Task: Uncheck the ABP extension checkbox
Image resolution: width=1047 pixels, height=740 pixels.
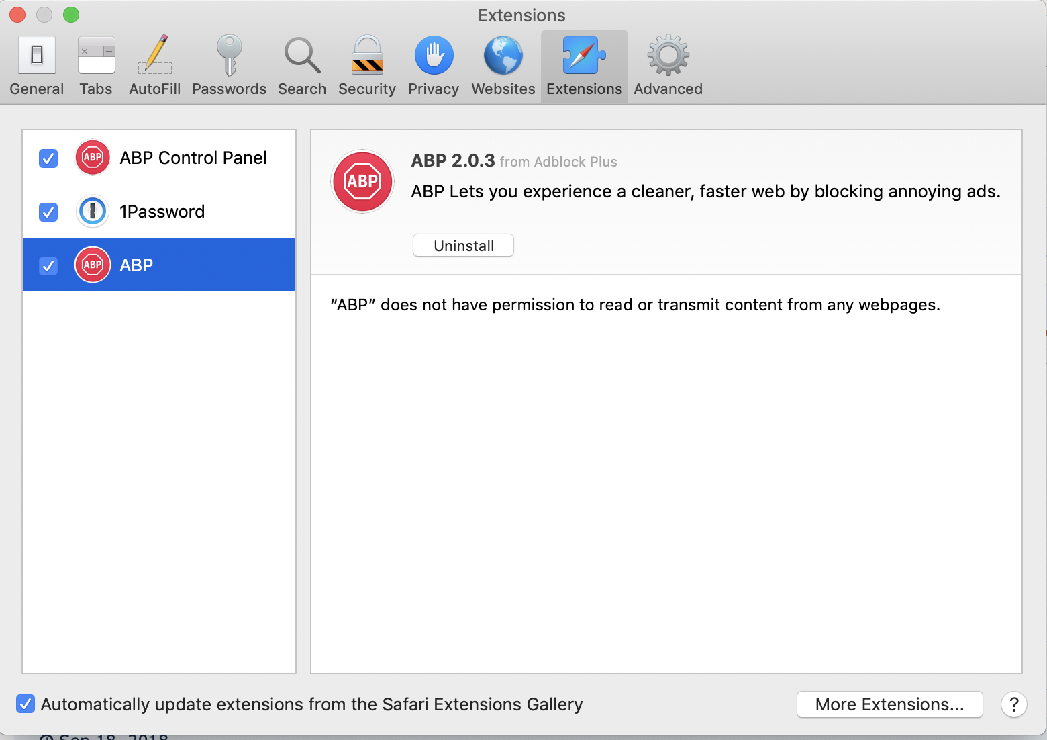Action: (x=48, y=266)
